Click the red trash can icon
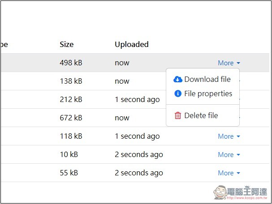 point(178,115)
